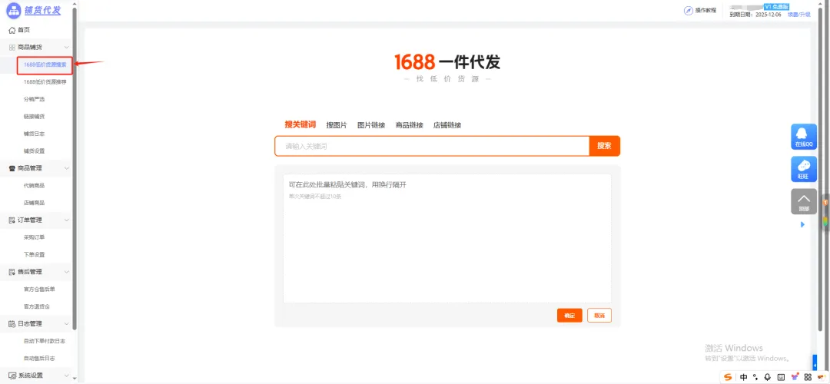This screenshot has height=384, width=830.
Task: Click the 顶部 back-to-top button
Action: point(804,201)
